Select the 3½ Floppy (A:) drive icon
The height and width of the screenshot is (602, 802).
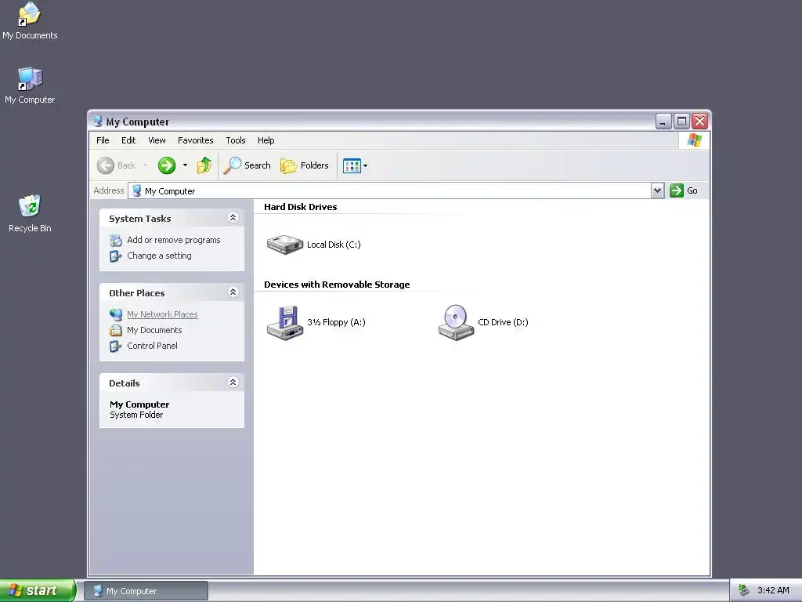(x=285, y=322)
